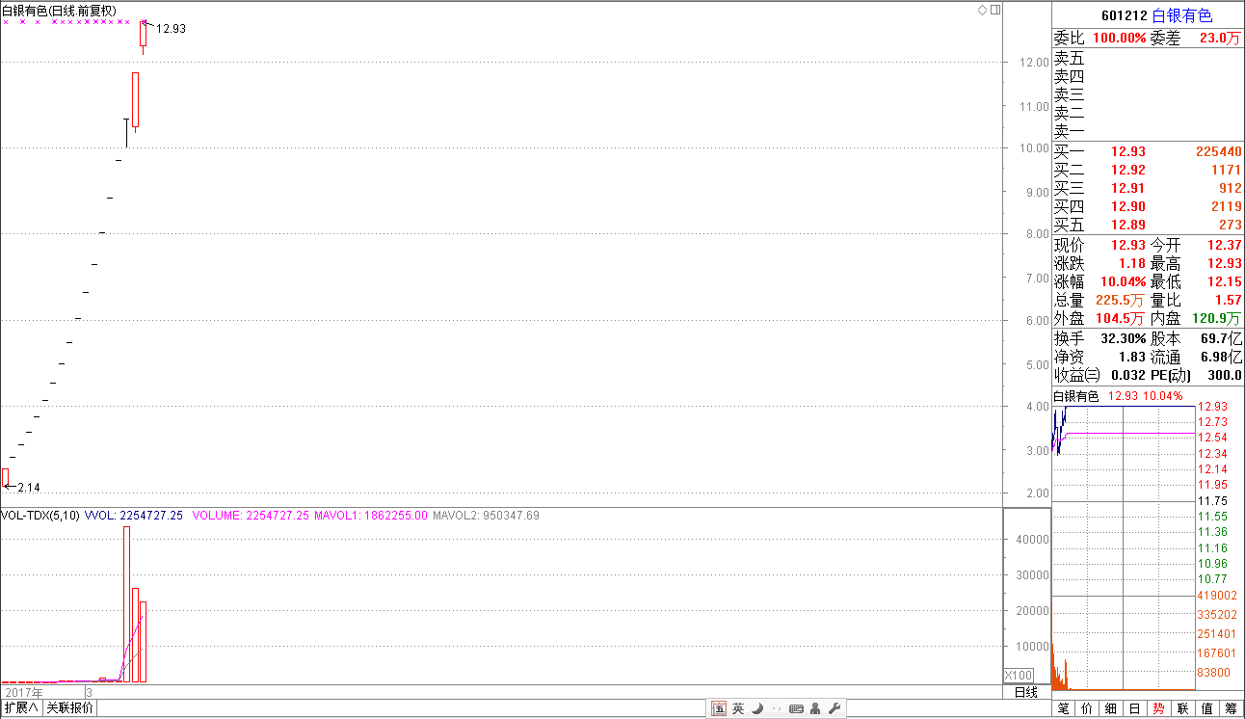
Task: Click the 买三 price 12.91
Action: point(1128,188)
